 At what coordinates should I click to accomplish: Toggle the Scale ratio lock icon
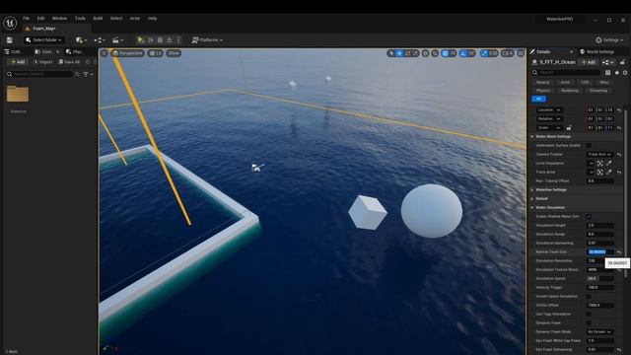coord(569,127)
